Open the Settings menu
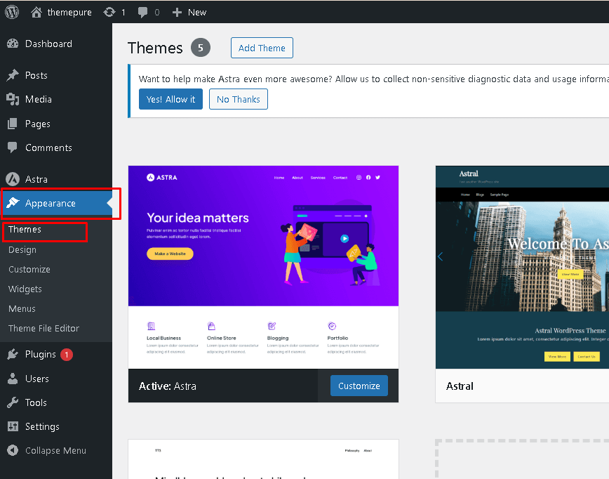 (41, 426)
